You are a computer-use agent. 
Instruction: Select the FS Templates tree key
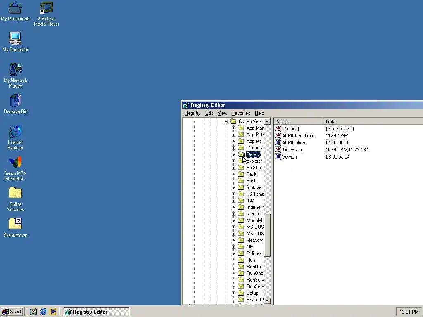tap(255, 194)
